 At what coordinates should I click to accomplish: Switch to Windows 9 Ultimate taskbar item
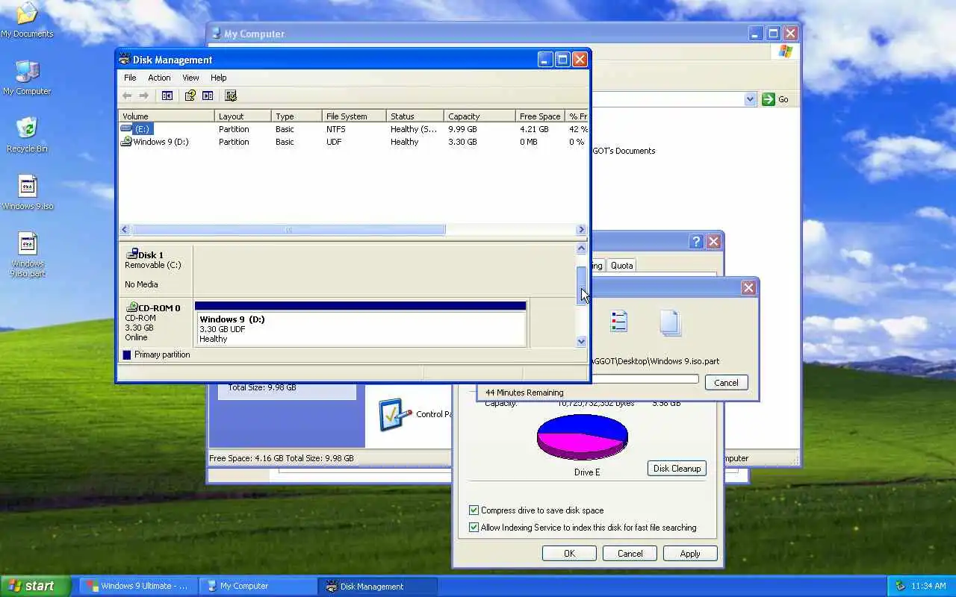tap(138, 586)
